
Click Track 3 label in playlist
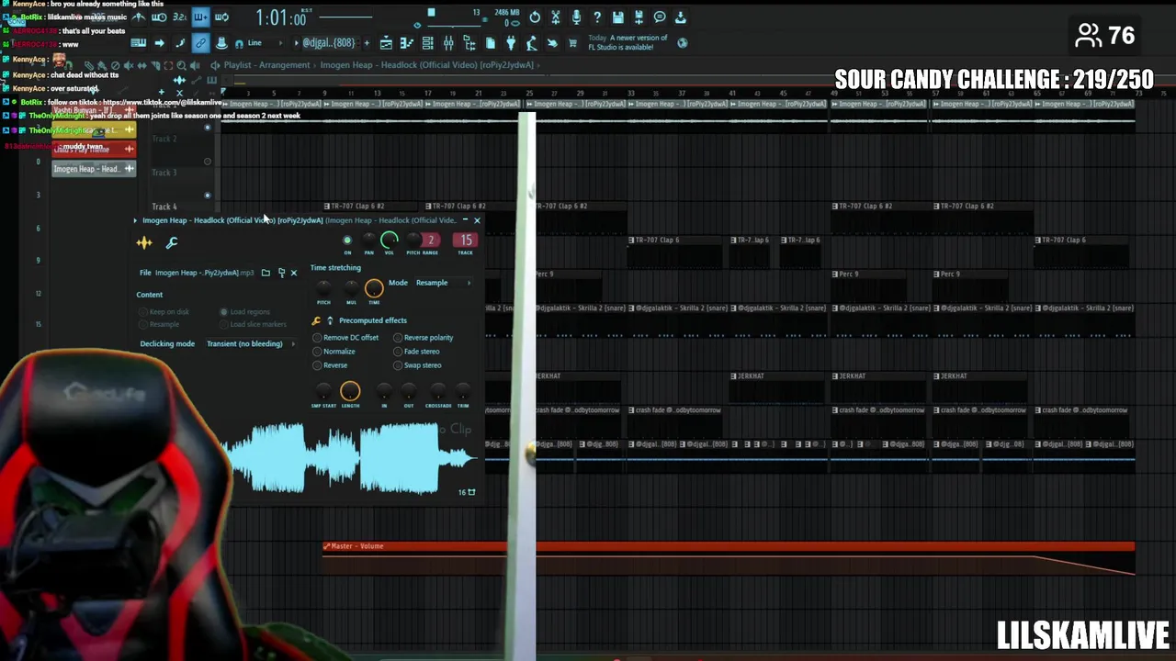pyautogui.click(x=164, y=173)
